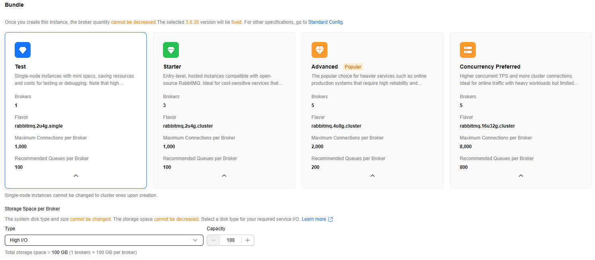Click the blue diamond Test bundle icon
Viewport: 595px width, 260px height.
[23, 50]
